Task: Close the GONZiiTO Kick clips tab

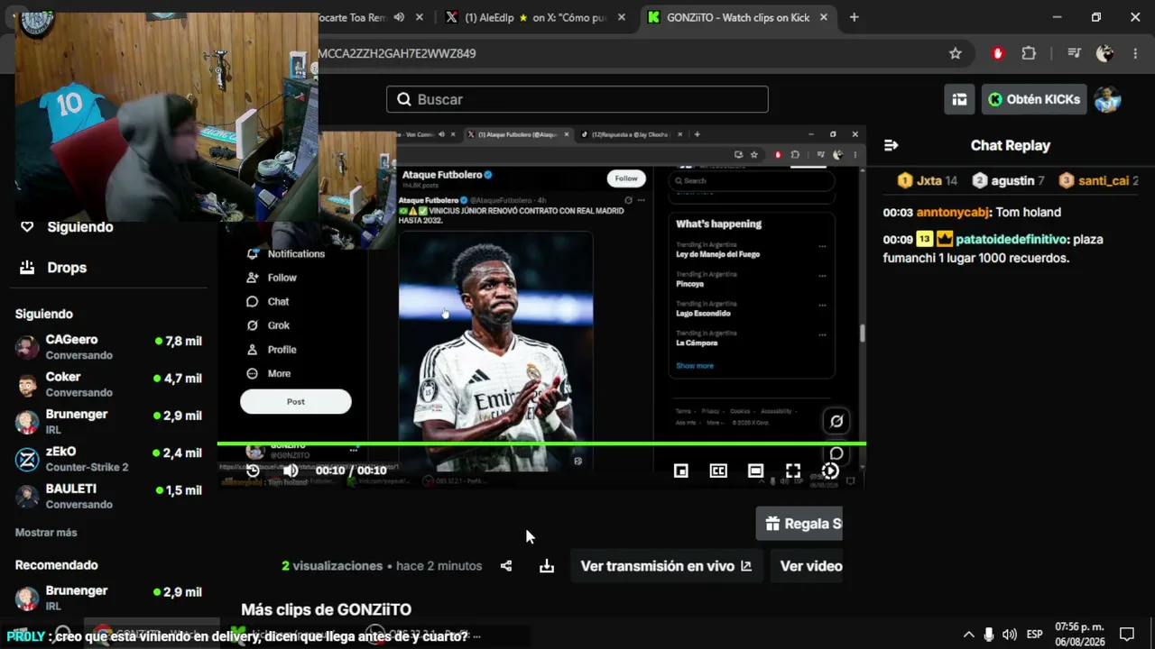Action: click(823, 17)
